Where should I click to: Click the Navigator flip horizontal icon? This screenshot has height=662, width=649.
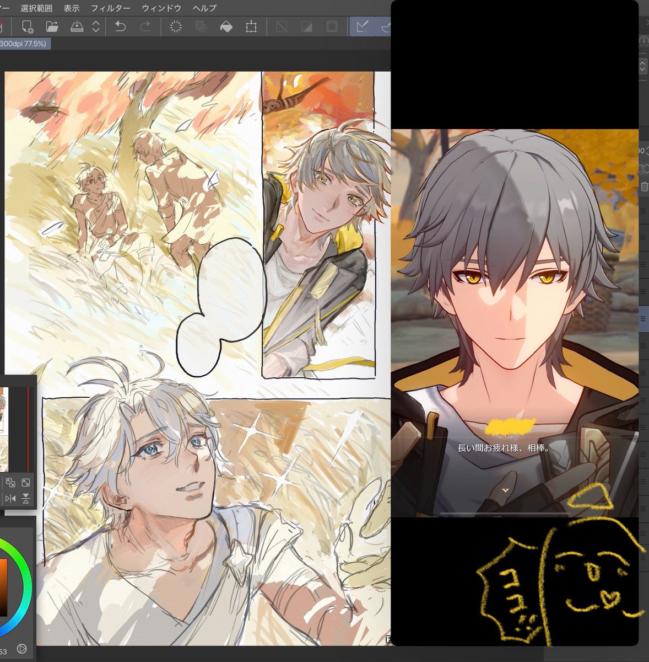point(10,499)
